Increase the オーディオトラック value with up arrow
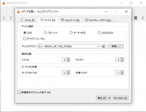The height and width of the screenshot is (112, 146). [68, 72]
